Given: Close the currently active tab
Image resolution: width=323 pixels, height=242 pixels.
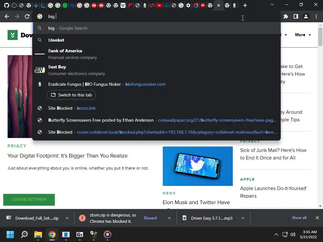Looking at the screenshot, I should pos(219,5).
